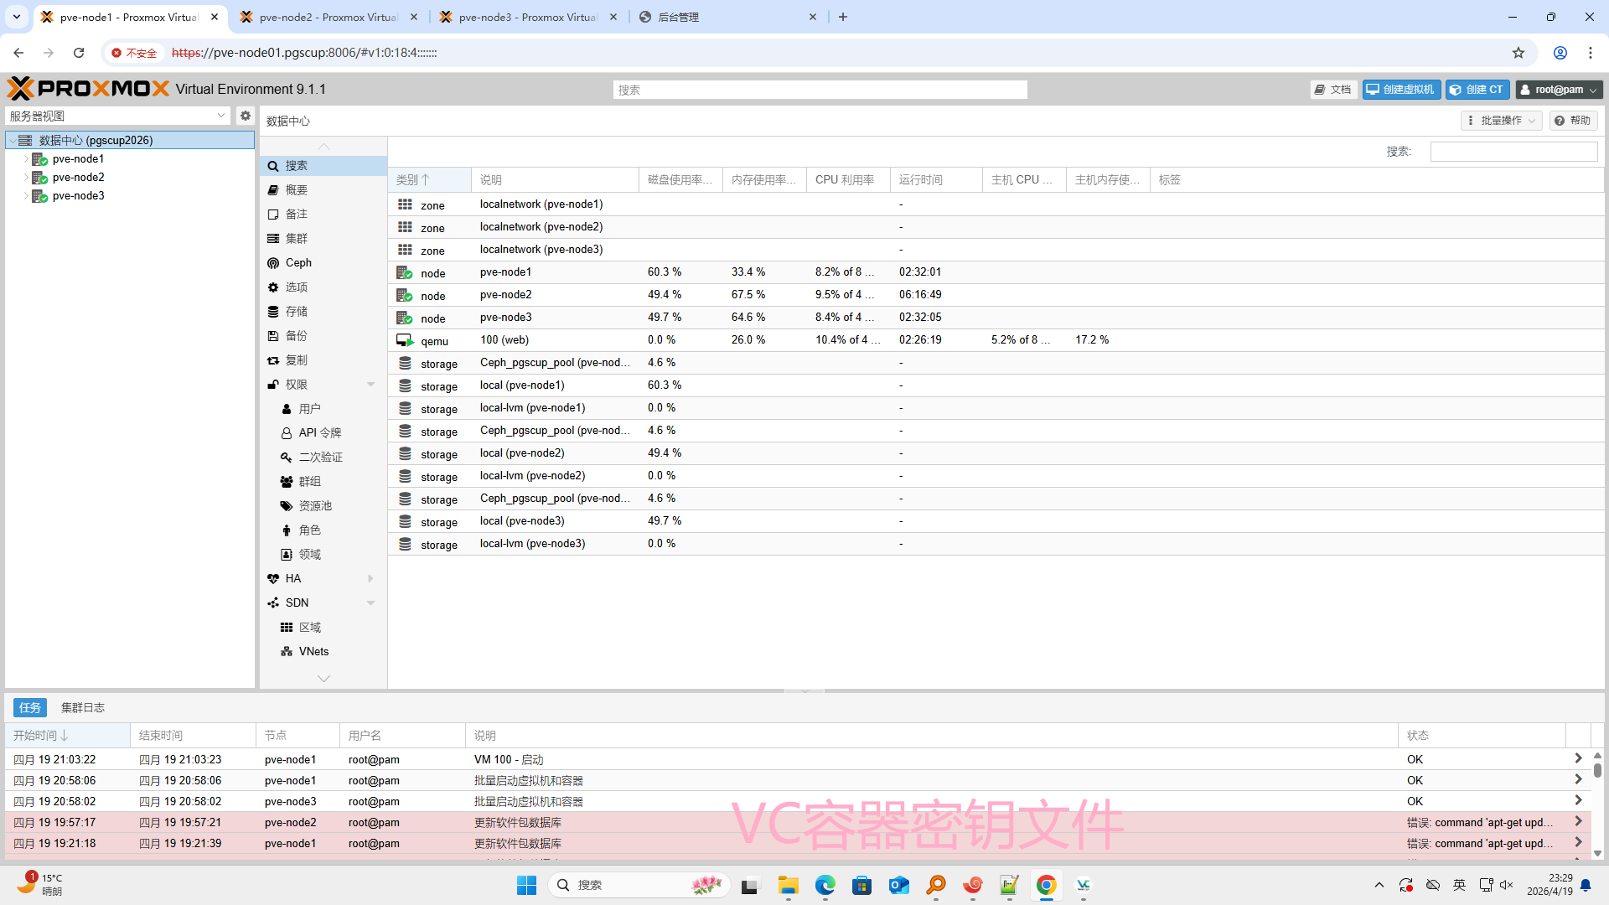Switch to pve-node3 browser tab
This screenshot has width=1609, height=905.
[x=528, y=17]
